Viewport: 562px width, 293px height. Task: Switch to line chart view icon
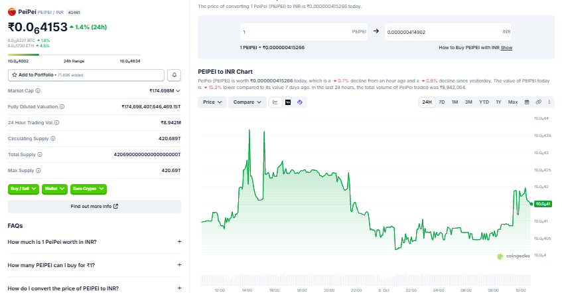[275, 102]
